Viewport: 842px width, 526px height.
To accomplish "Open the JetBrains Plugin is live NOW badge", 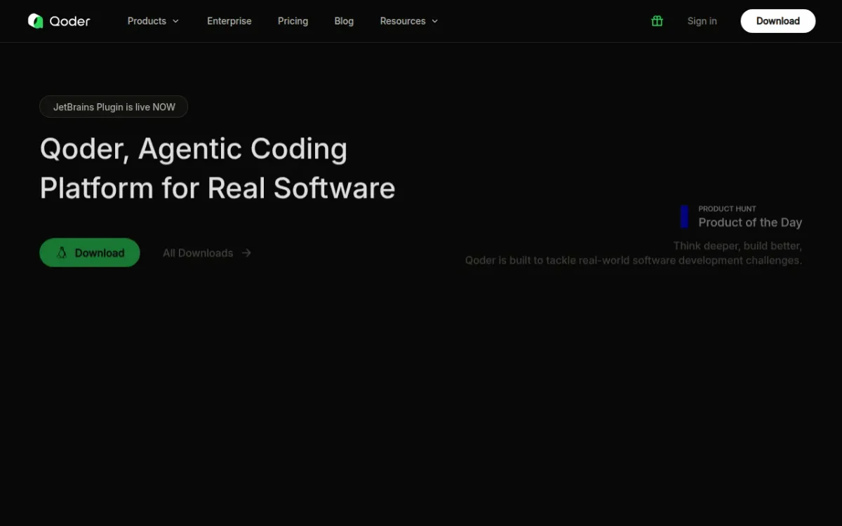I will click(x=114, y=107).
